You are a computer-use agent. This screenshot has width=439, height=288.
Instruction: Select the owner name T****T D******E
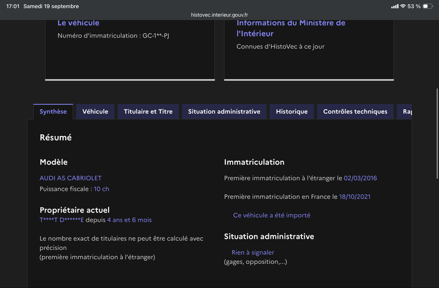point(61,220)
